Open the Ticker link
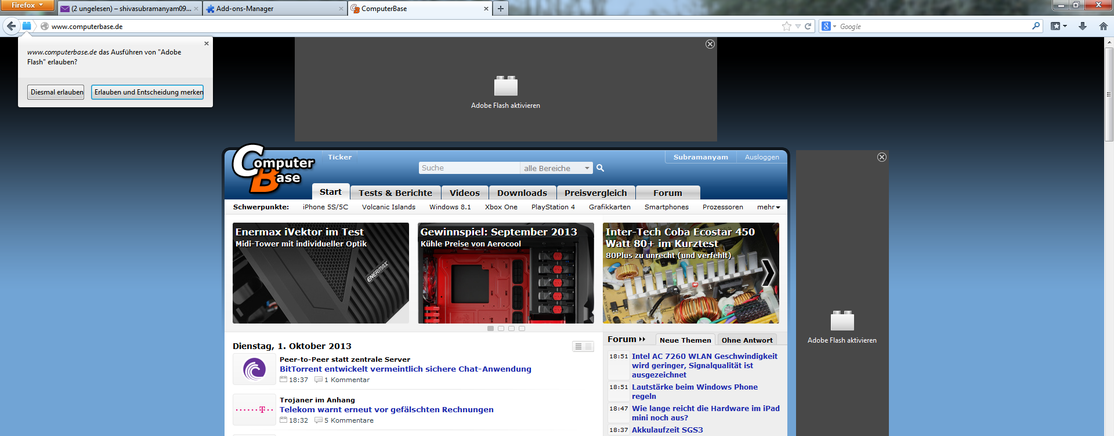 click(339, 157)
